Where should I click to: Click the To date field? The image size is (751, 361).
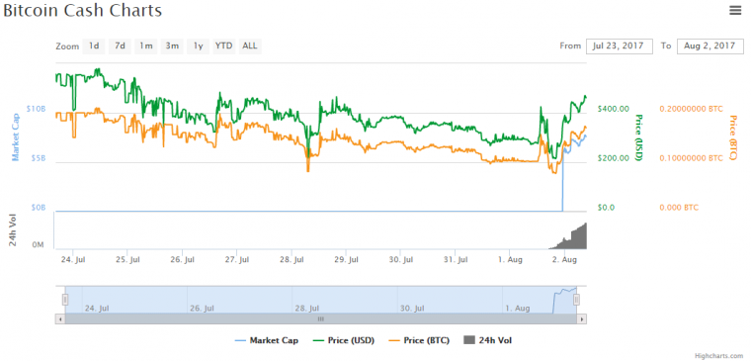click(x=710, y=46)
